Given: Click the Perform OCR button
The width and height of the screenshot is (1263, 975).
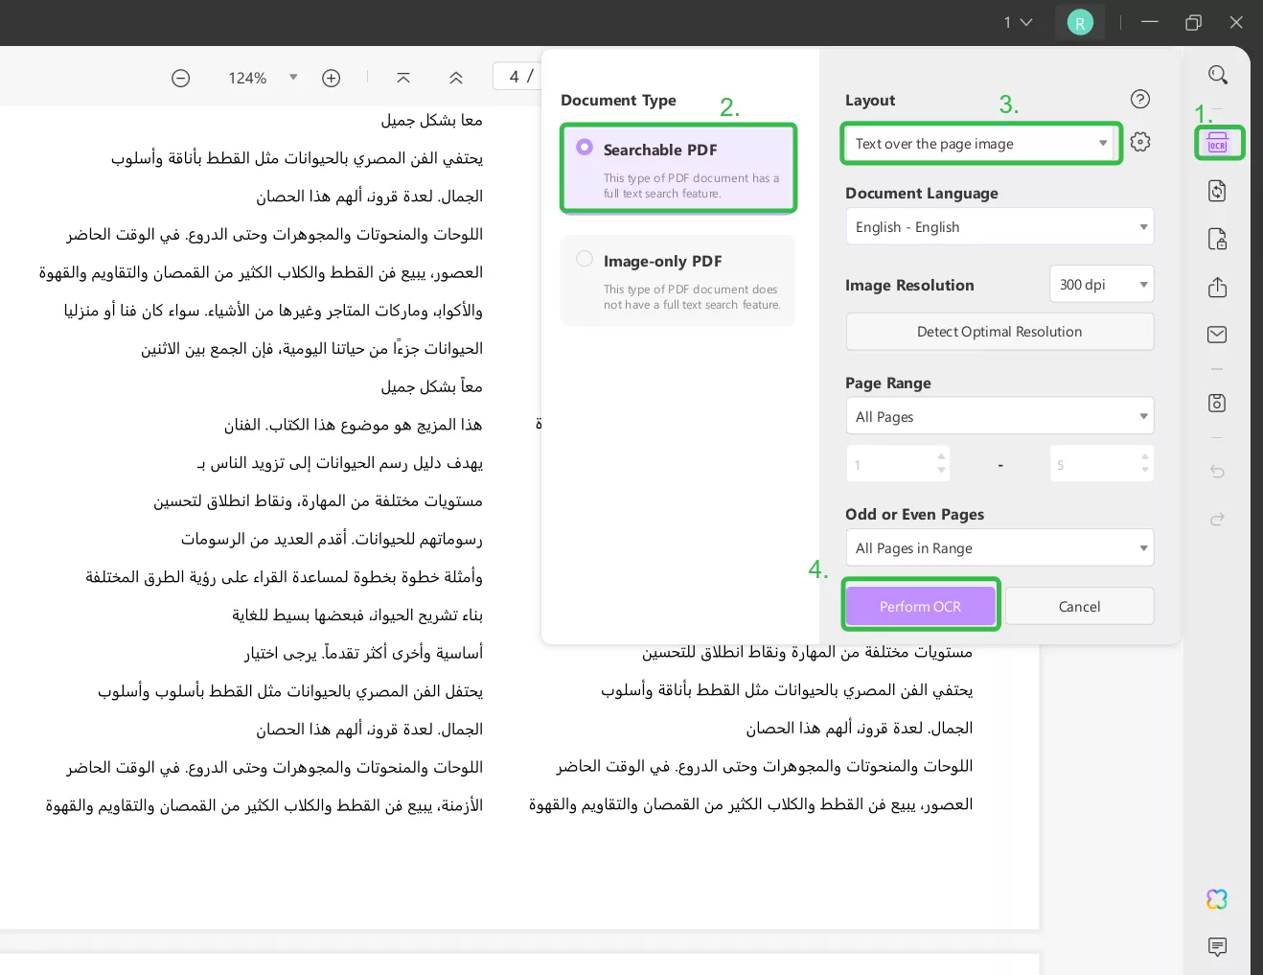Looking at the screenshot, I should point(920,605).
